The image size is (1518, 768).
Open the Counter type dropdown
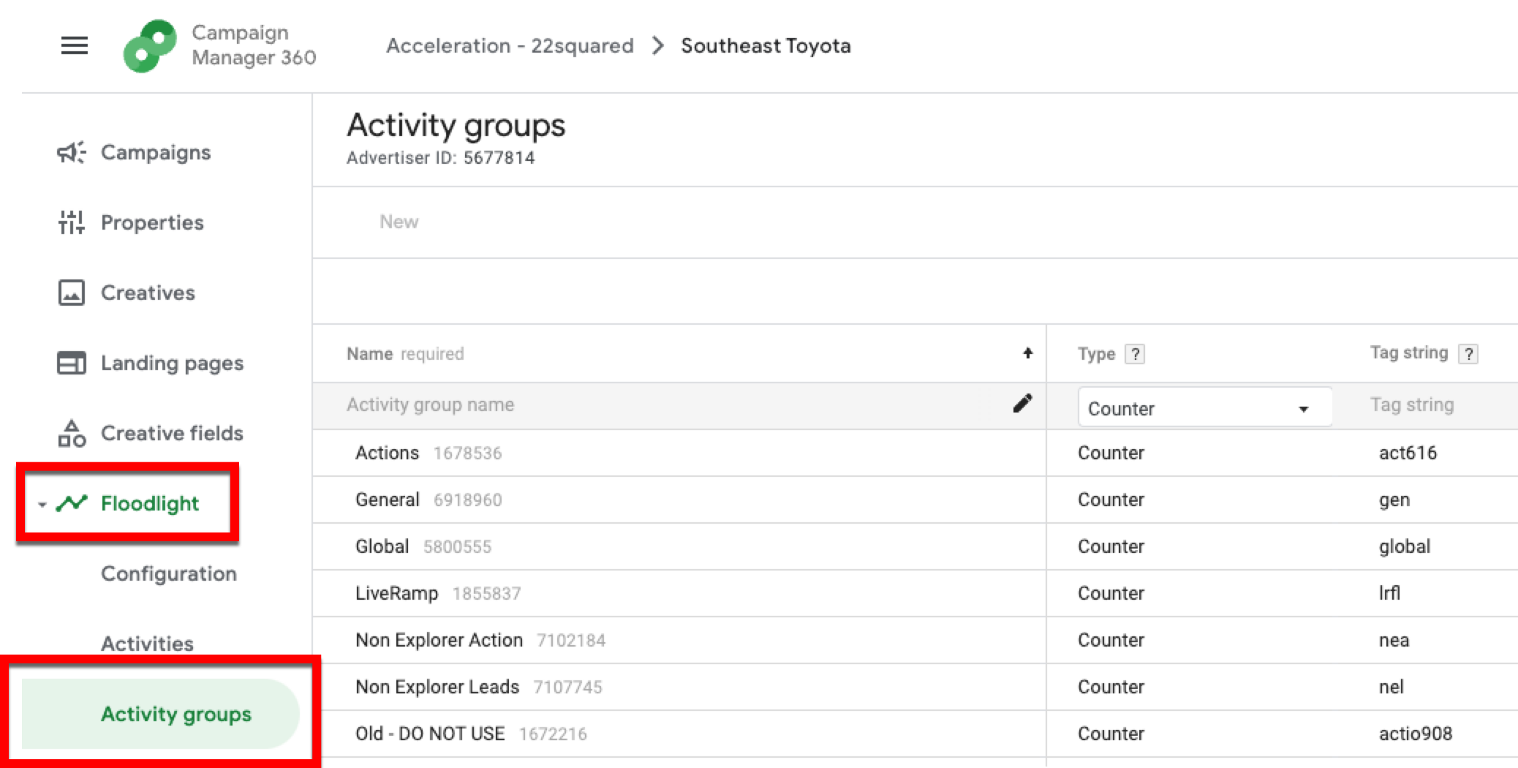pyautogui.click(x=1204, y=407)
